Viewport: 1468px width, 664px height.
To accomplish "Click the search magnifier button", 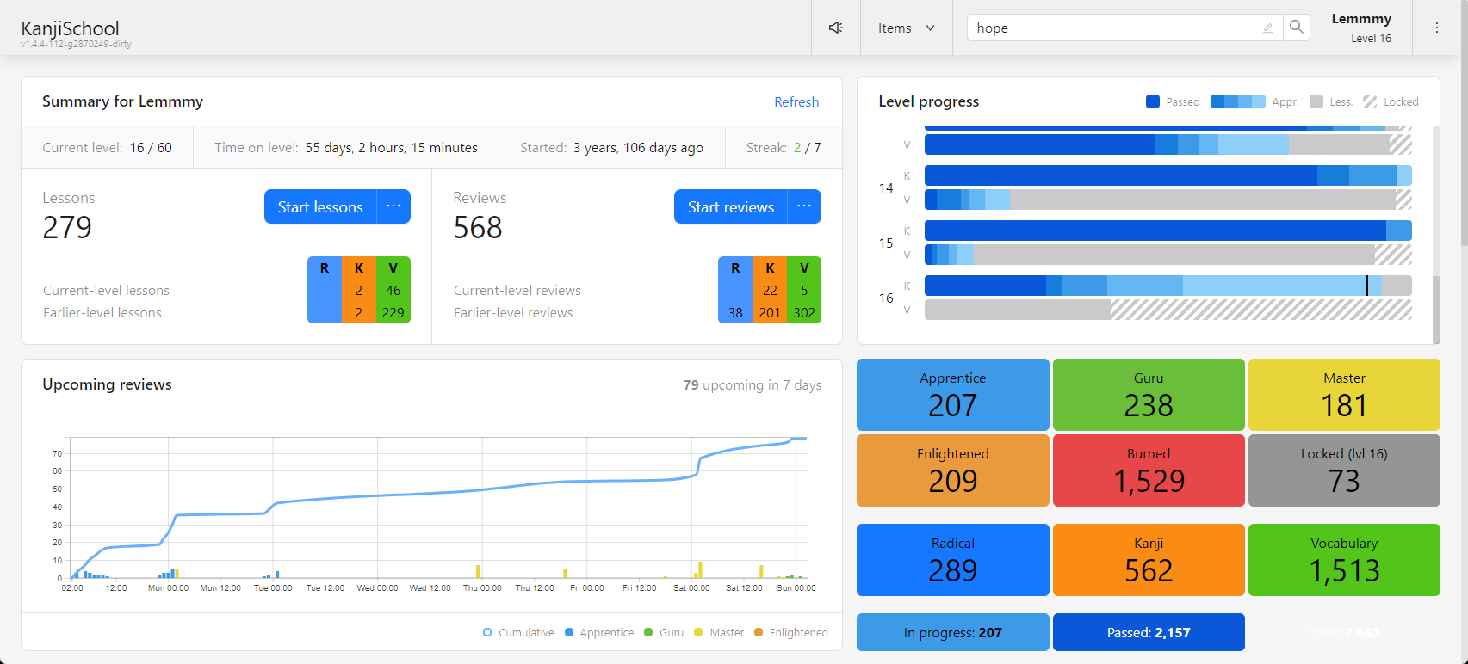I will [x=1296, y=28].
